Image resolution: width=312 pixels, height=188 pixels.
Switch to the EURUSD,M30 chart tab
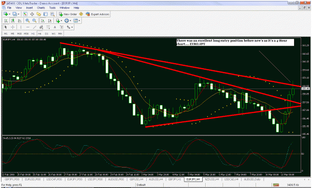(x=32, y=179)
